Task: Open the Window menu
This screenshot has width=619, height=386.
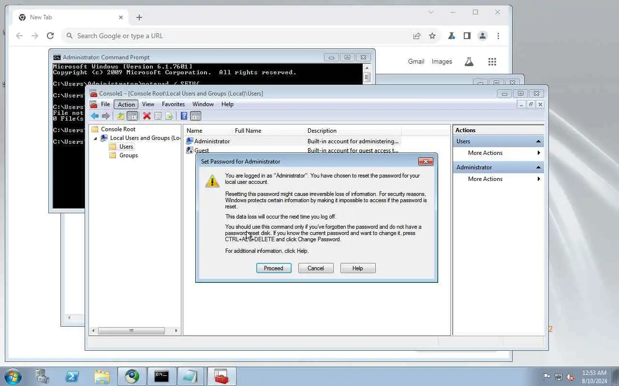Action: (203, 104)
